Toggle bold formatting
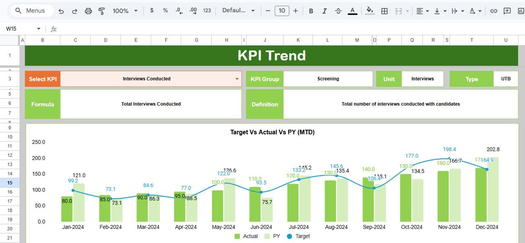 click(x=311, y=11)
